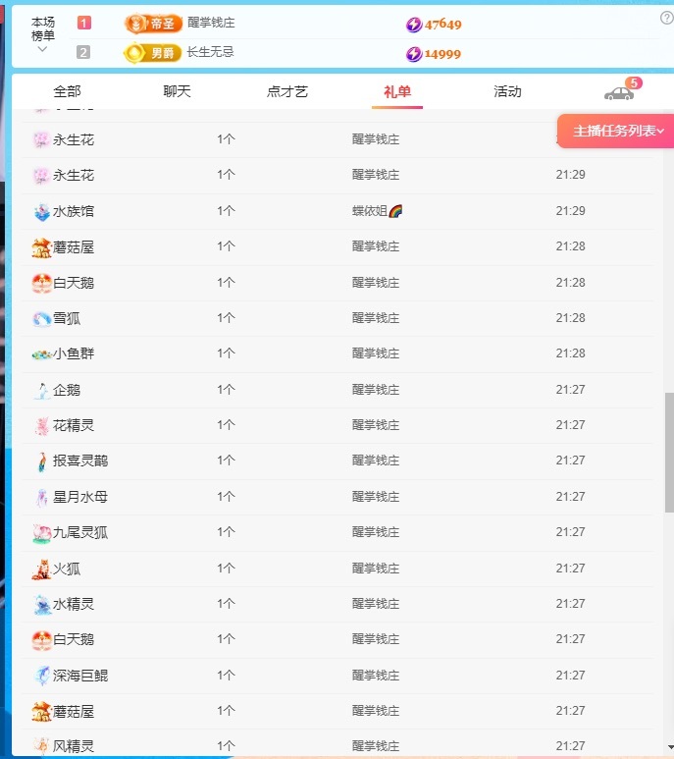Open the help question mark icon
This screenshot has height=759, width=674.
667,19
